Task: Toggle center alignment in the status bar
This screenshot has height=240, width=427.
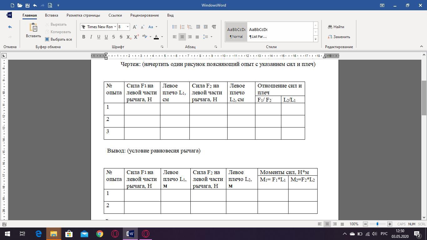Action: coord(327,224)
